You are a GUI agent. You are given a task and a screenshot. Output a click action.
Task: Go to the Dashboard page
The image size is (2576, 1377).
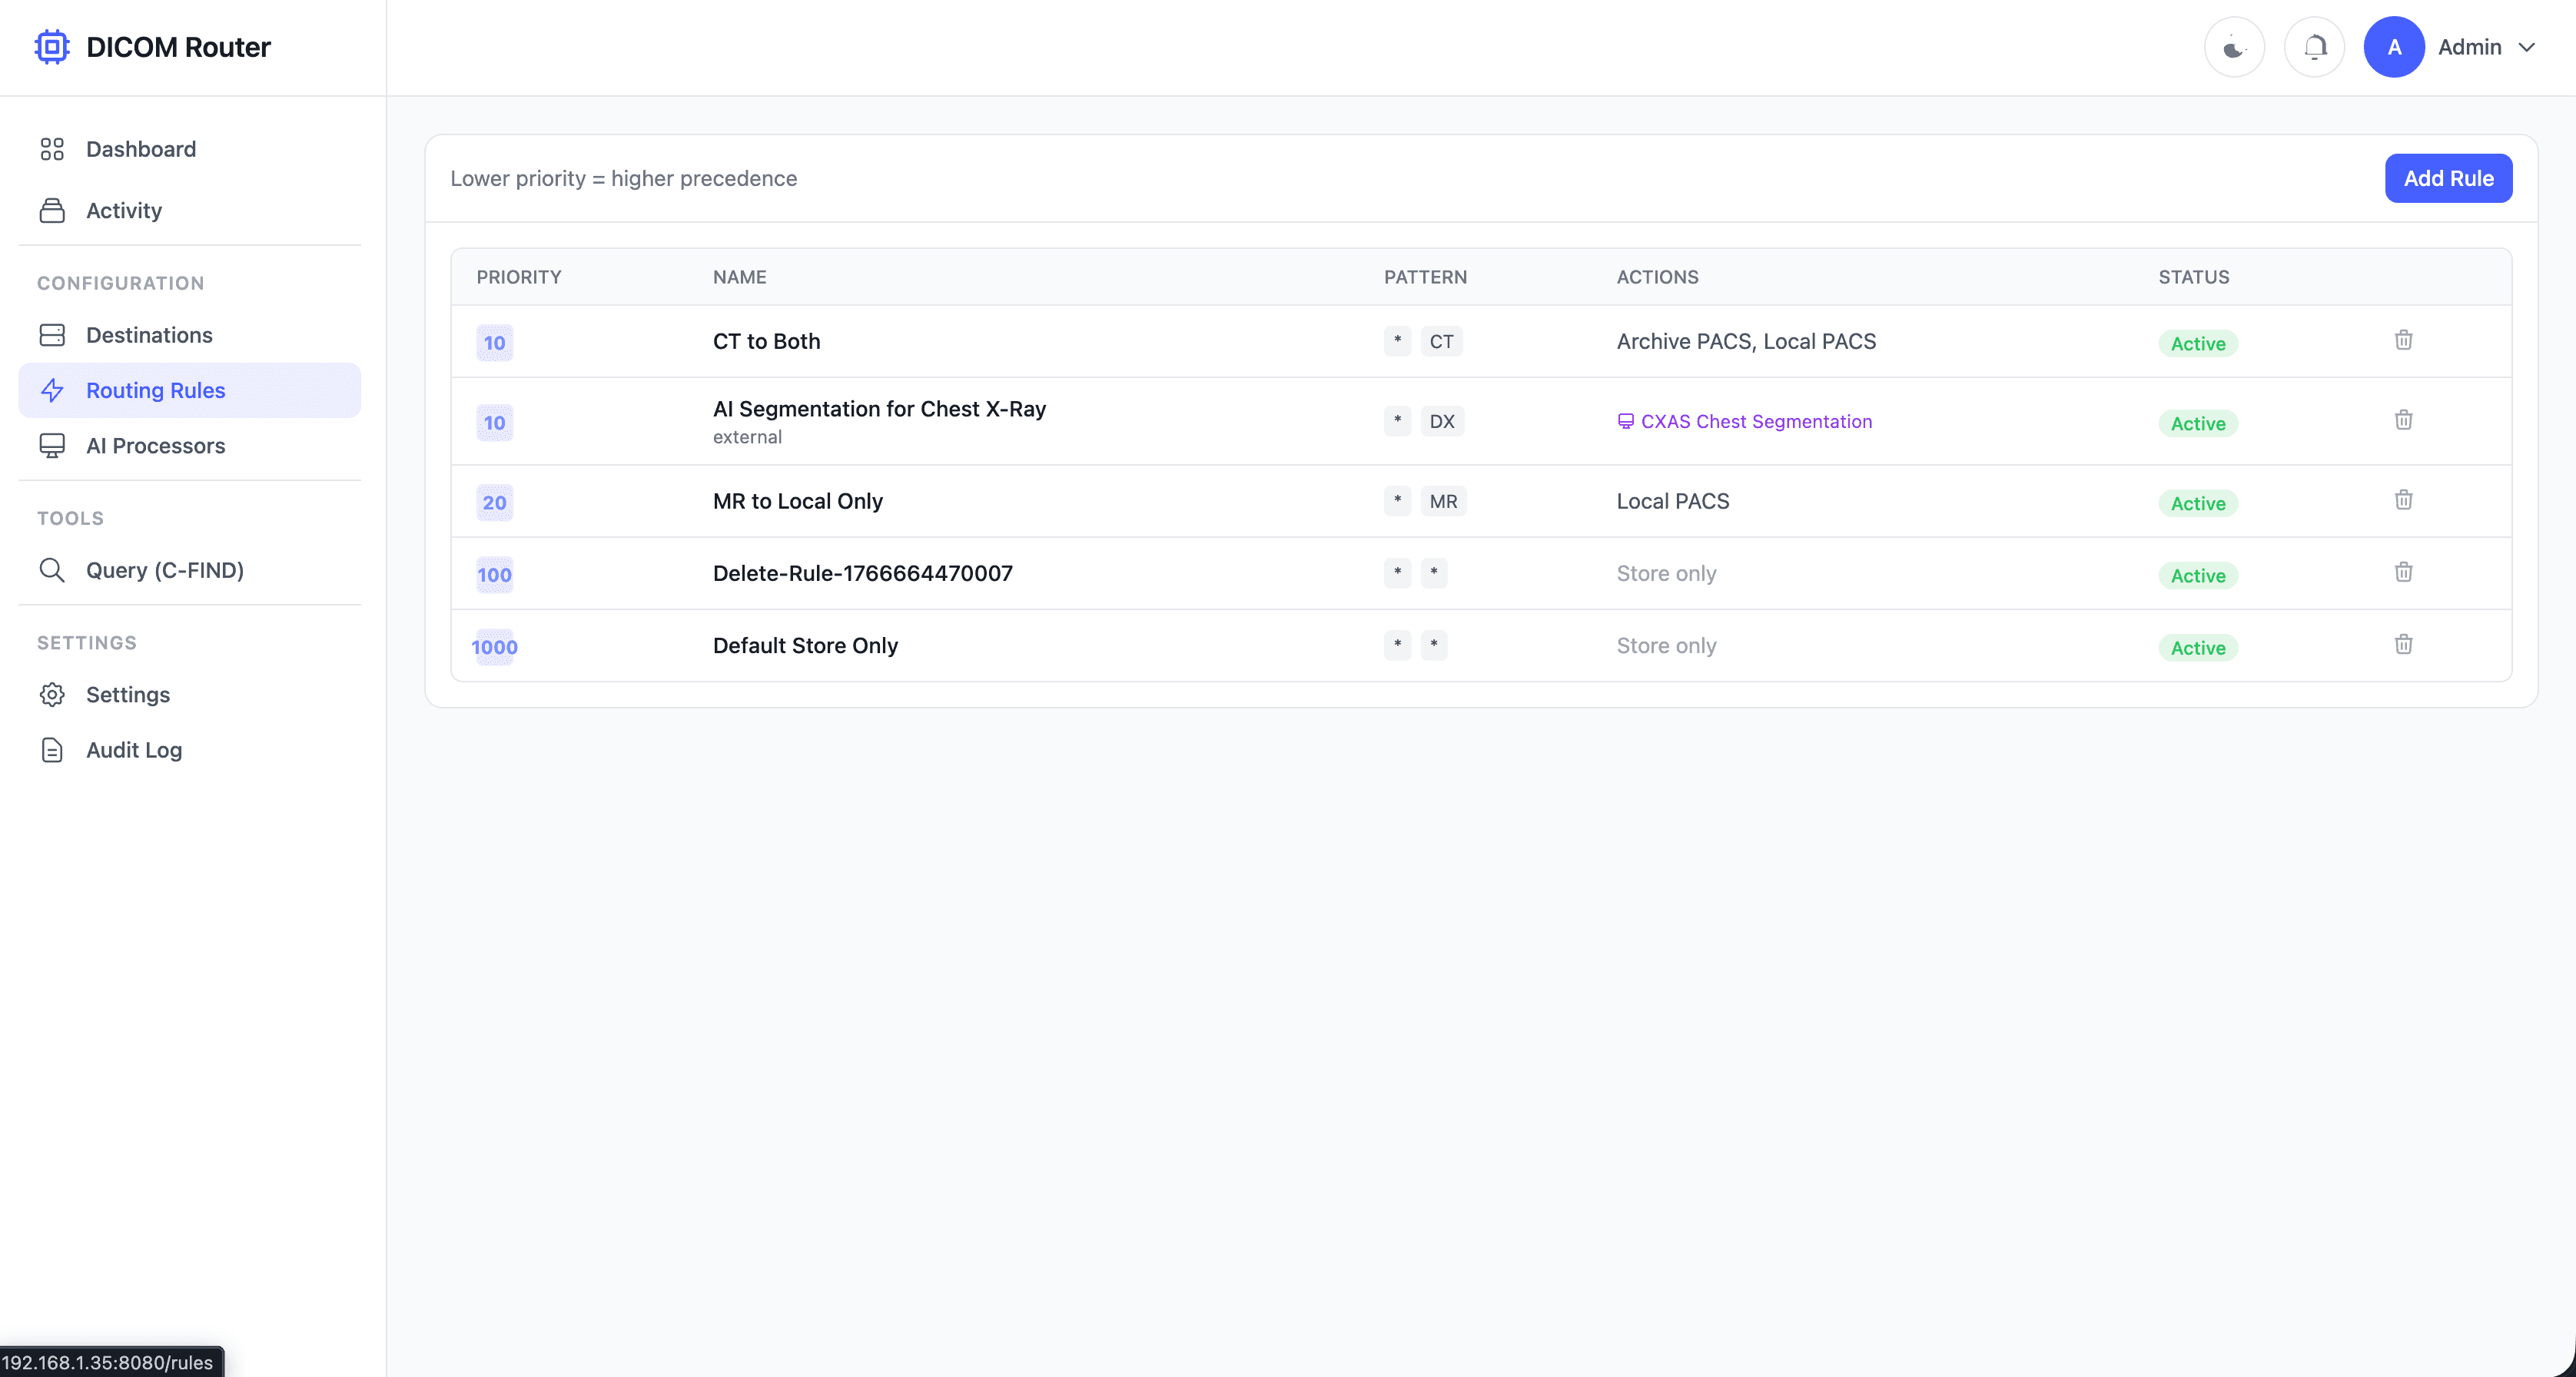tap(140, 149)
